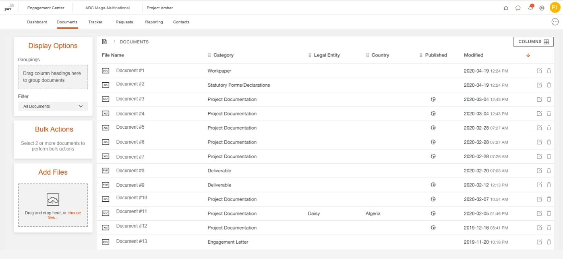Click the choose files link
563x259 pixels.
click(x=74, y=213)
